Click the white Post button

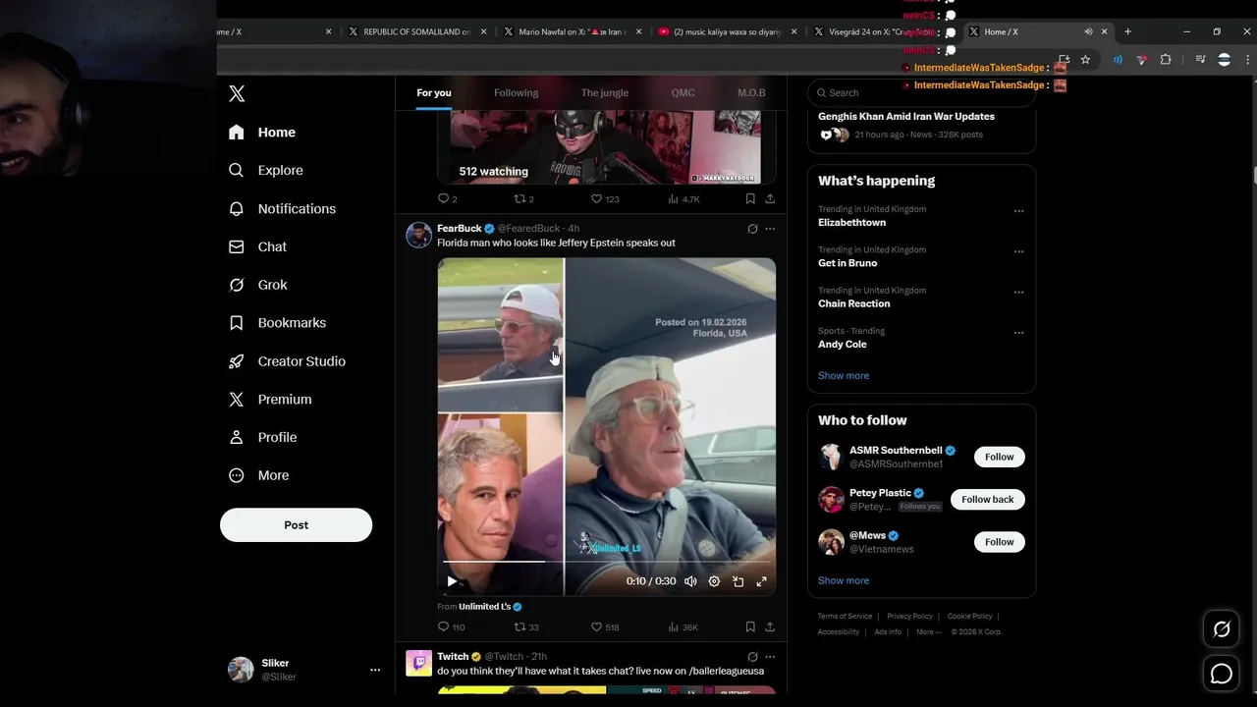click(296, 525)
